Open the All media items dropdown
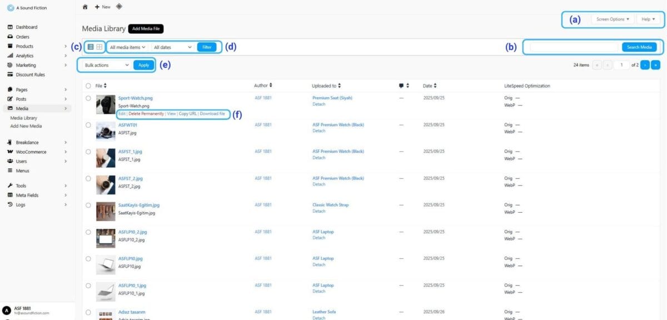 tap(127, 47)
